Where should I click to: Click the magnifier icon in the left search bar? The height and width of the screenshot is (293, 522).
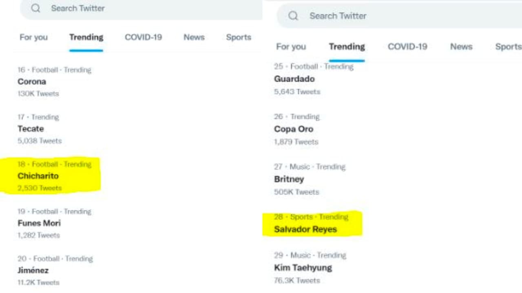[x=36, y=8]
